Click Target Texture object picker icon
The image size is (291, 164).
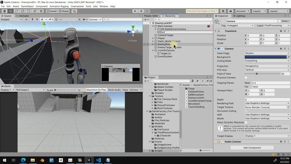[x=288, y=108]
